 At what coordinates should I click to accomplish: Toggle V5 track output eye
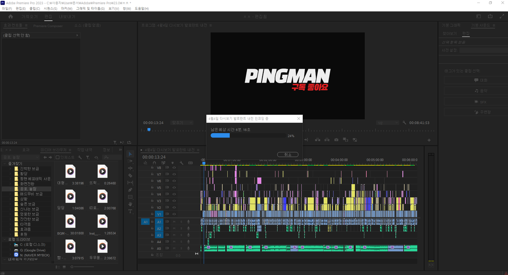174,187
